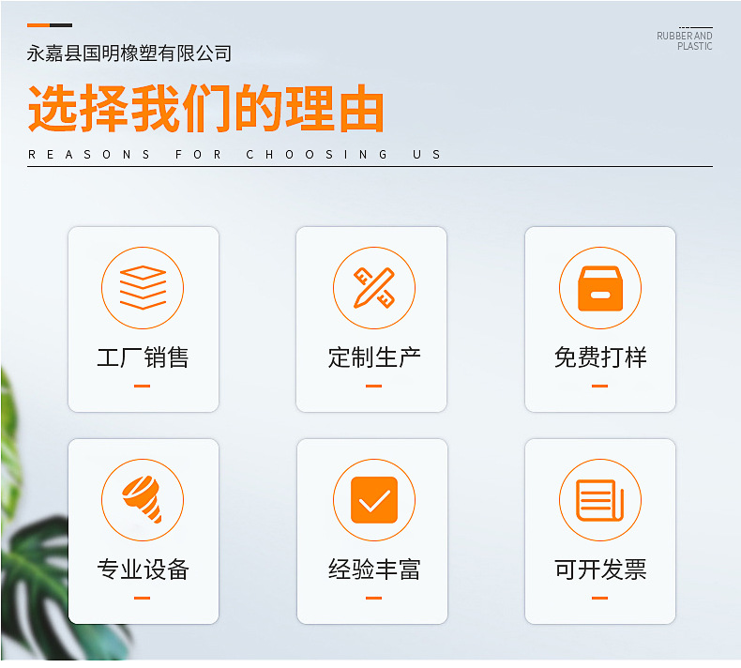741x668 pixels.
Task: Click the pencil and ruler icon
Action: coord(373,288)
